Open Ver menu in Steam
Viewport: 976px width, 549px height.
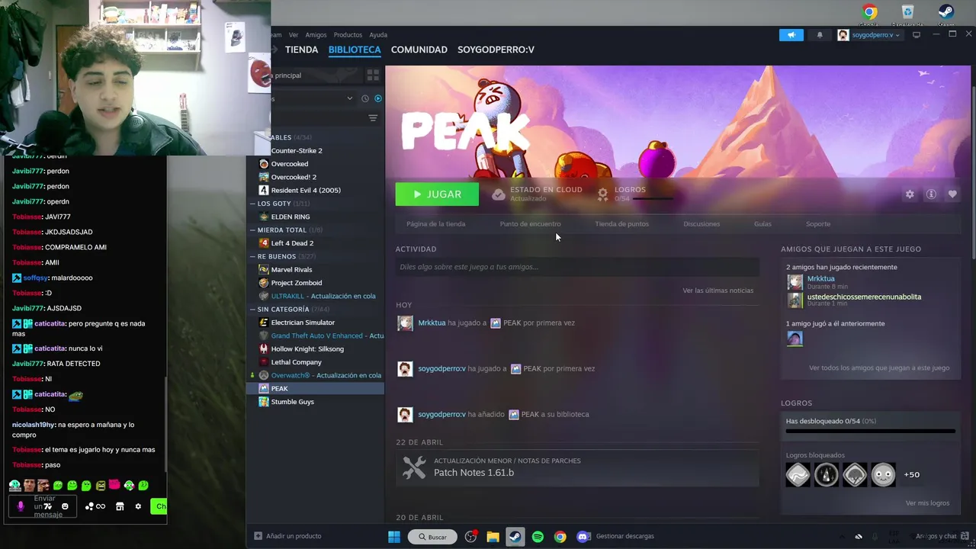[294, 35]
